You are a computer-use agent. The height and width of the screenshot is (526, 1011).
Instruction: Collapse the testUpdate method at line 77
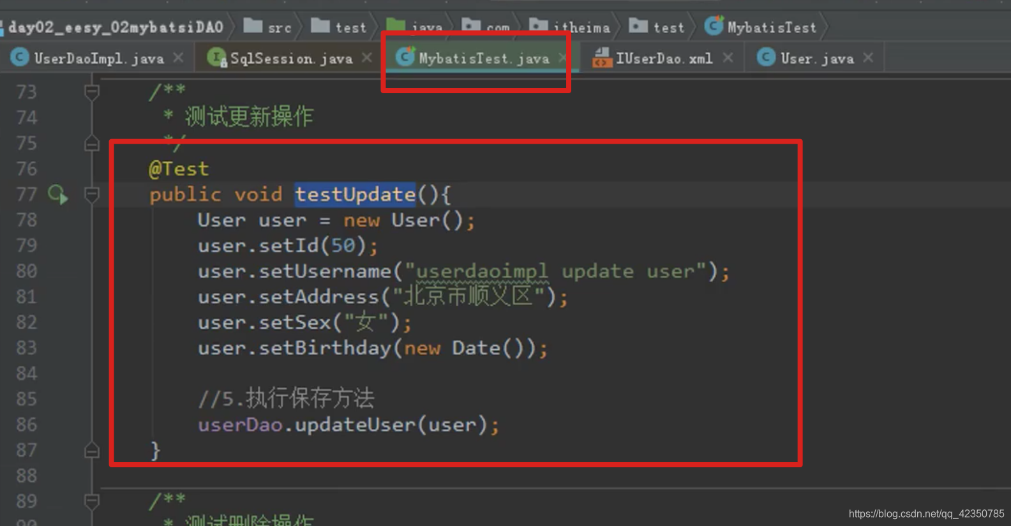[92, 195]
